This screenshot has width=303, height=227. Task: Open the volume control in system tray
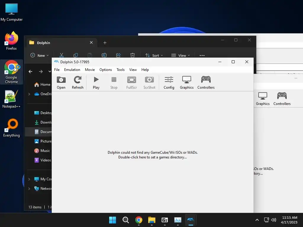click(x=274, y=220)
